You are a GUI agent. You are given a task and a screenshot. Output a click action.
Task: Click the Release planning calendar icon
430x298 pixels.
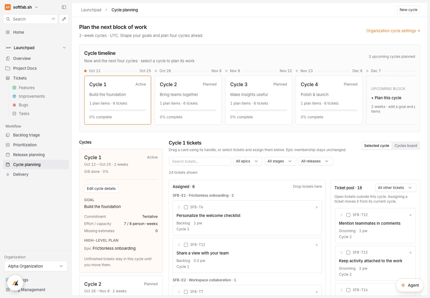click(8, 155)
